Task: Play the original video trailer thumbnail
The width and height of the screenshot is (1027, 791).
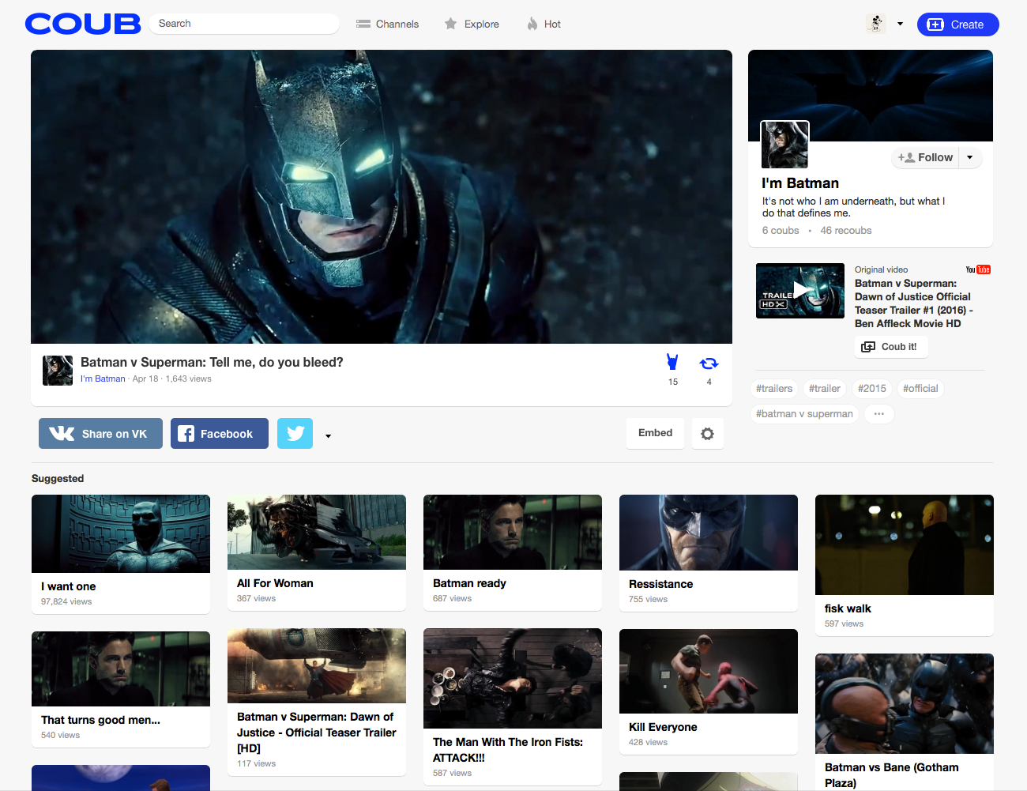Action: [799, 291]
